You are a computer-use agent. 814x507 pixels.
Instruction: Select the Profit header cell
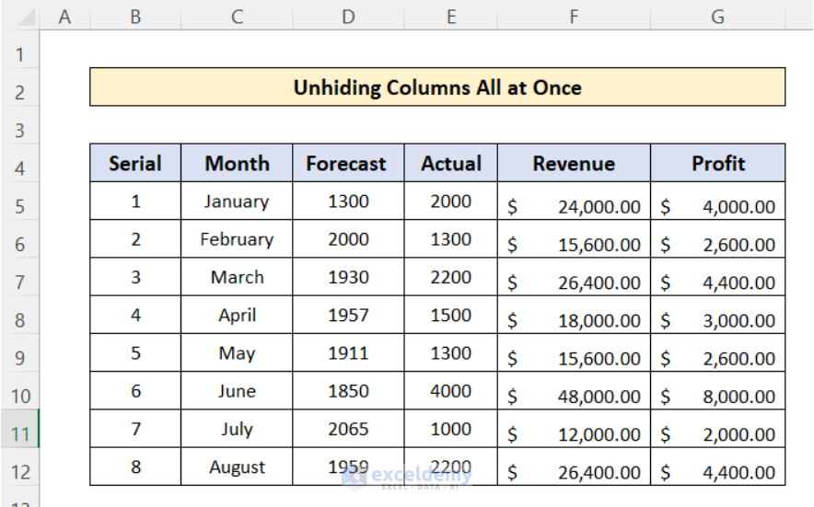(x=717, y=164)
